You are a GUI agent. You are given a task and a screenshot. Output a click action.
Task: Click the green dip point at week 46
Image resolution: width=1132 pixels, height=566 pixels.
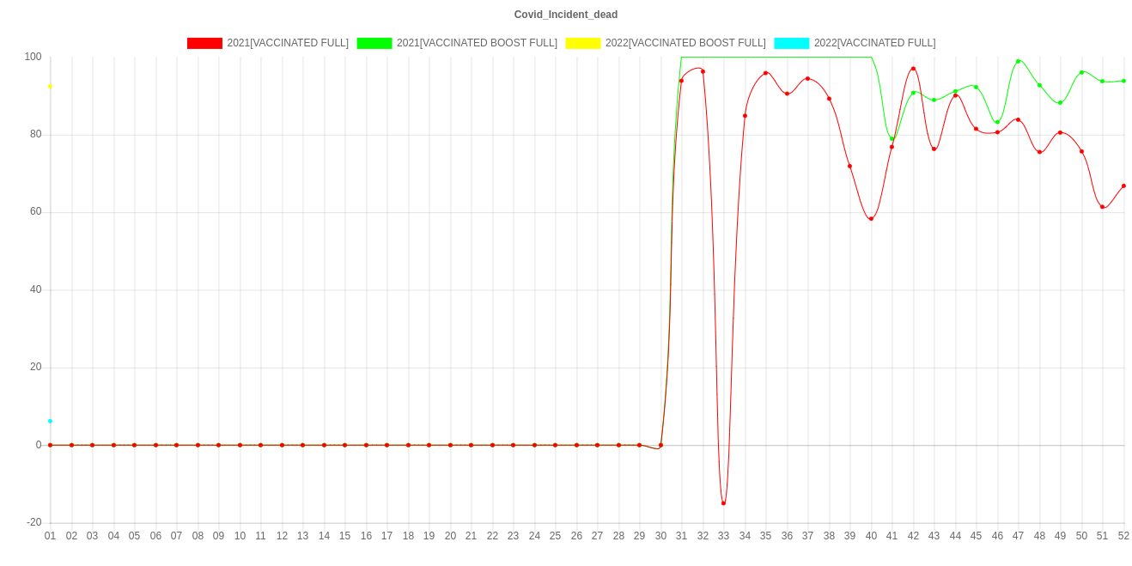coord(997,122)
